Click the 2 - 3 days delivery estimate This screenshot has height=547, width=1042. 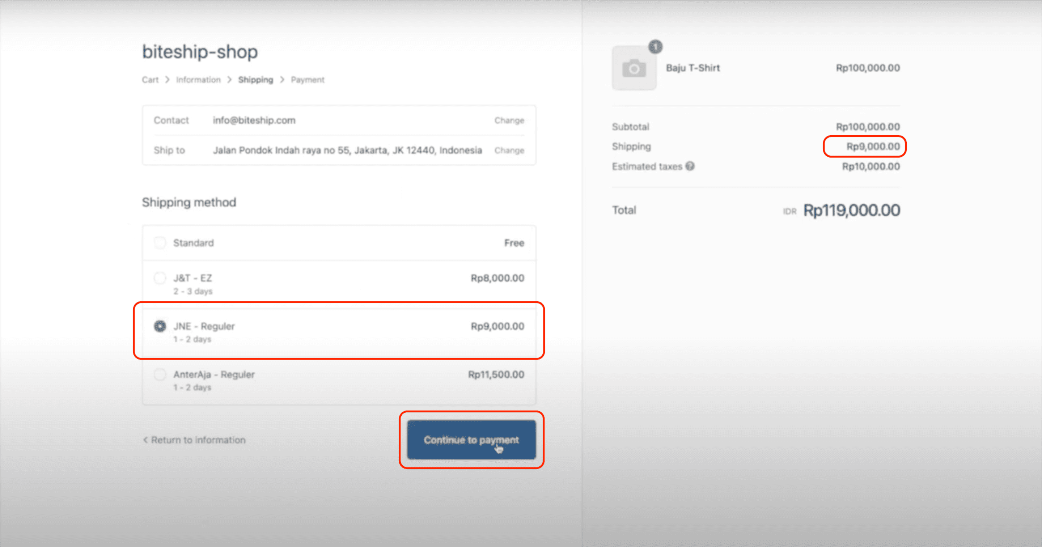pos(193,291)
